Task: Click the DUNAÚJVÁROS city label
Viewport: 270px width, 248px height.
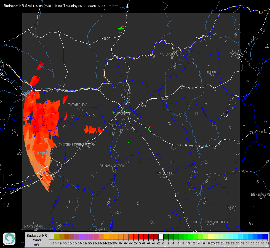Action: [112, 166]
